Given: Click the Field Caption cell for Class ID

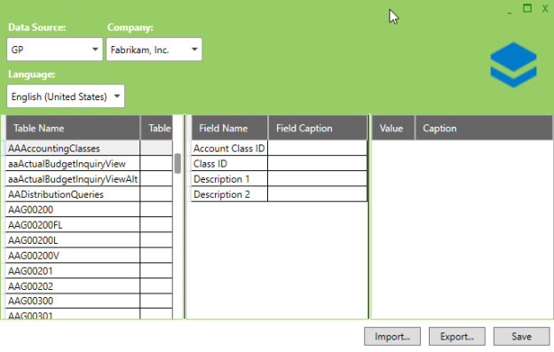Looking at the screenshot, I should point(317,164).
